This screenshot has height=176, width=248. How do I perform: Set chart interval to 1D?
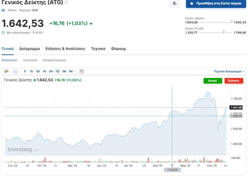click(x=57, y=71)
